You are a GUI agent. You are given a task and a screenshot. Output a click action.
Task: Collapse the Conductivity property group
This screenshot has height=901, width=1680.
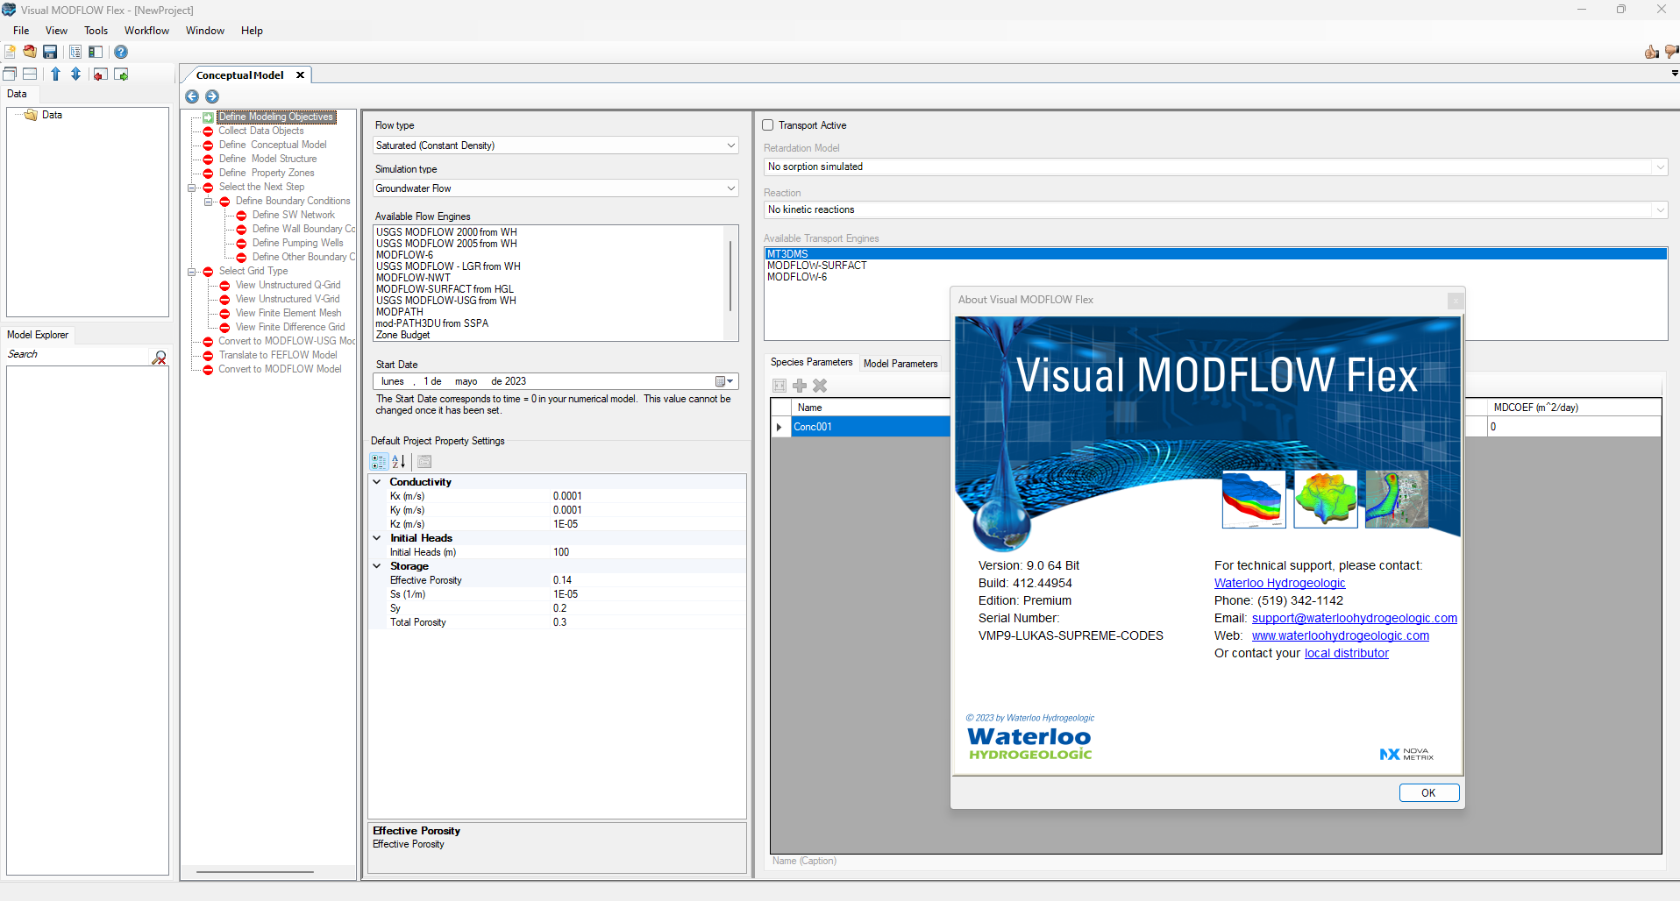(x=377, y=481)
